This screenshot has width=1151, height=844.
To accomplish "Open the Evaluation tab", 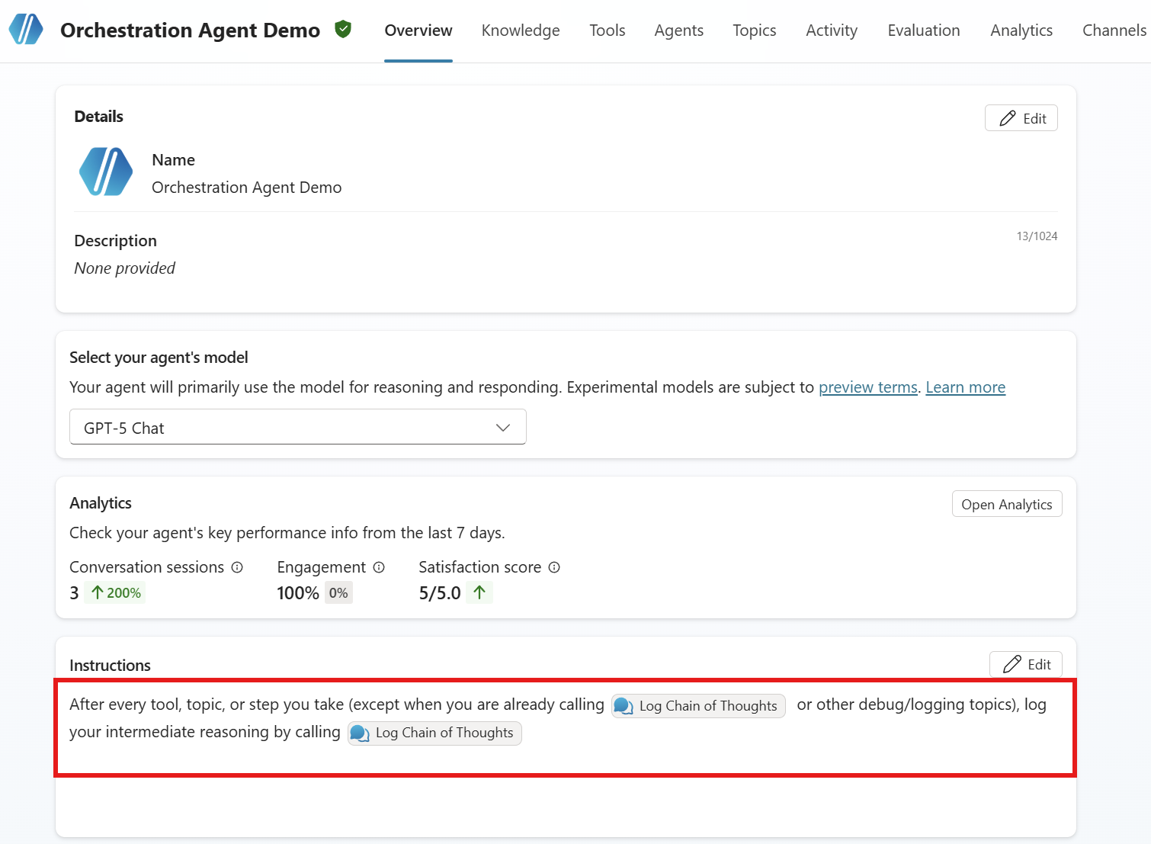I will coord(923,30).
